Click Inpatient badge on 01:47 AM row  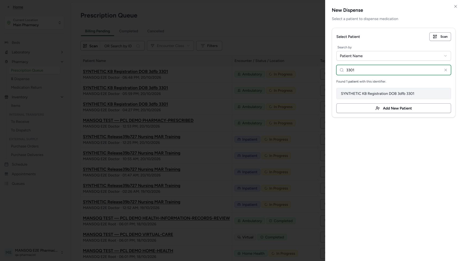point(247,172)
